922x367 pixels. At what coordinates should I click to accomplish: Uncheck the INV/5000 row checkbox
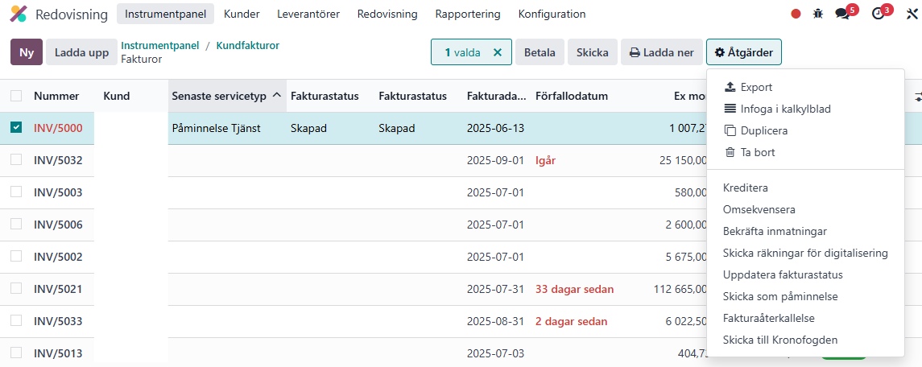pos(16,127)
